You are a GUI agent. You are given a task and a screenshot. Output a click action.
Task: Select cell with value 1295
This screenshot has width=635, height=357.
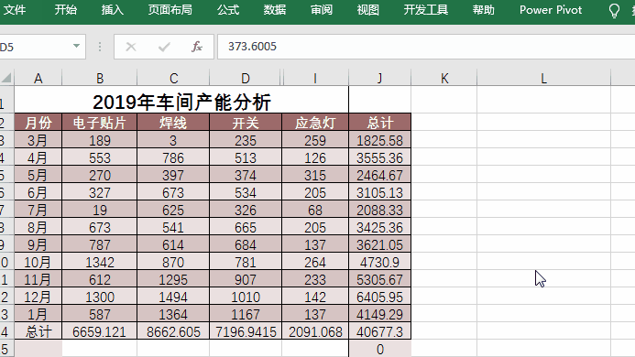(x=173, y=279)
